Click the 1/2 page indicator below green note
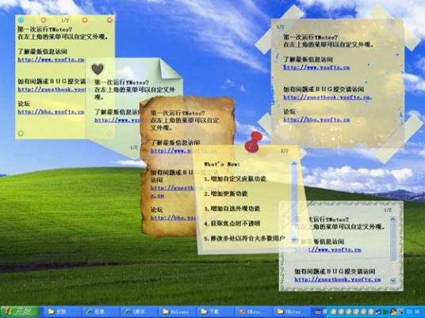This screenshot has width=425, height=318. tap(134, 147)
